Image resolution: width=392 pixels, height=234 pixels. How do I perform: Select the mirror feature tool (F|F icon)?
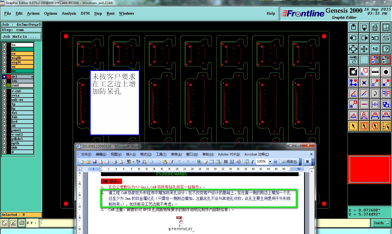click(x=386, y=93)
